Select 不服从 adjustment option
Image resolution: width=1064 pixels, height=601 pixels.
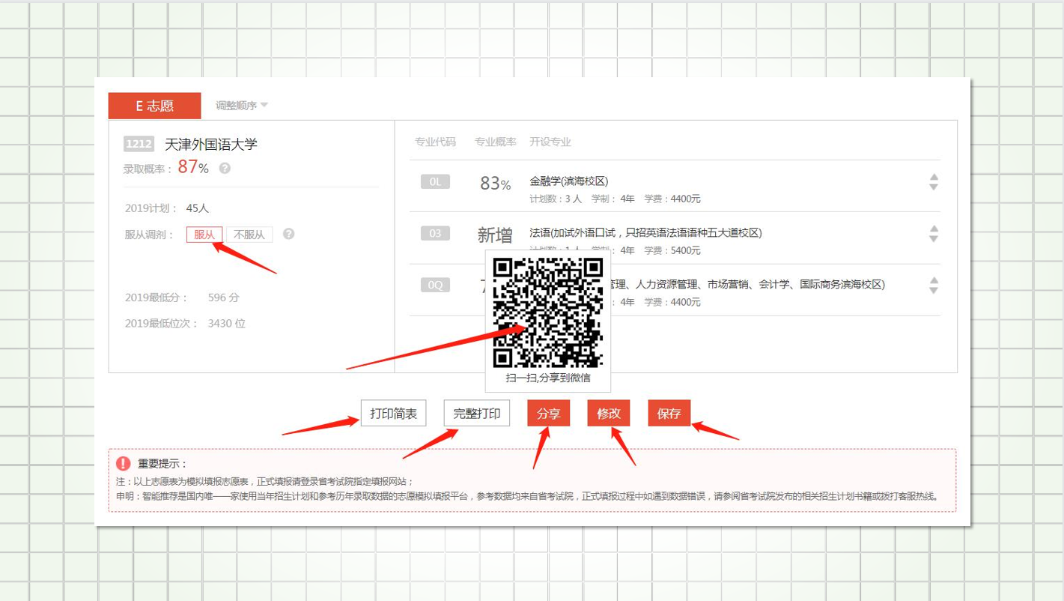(249, 235)
